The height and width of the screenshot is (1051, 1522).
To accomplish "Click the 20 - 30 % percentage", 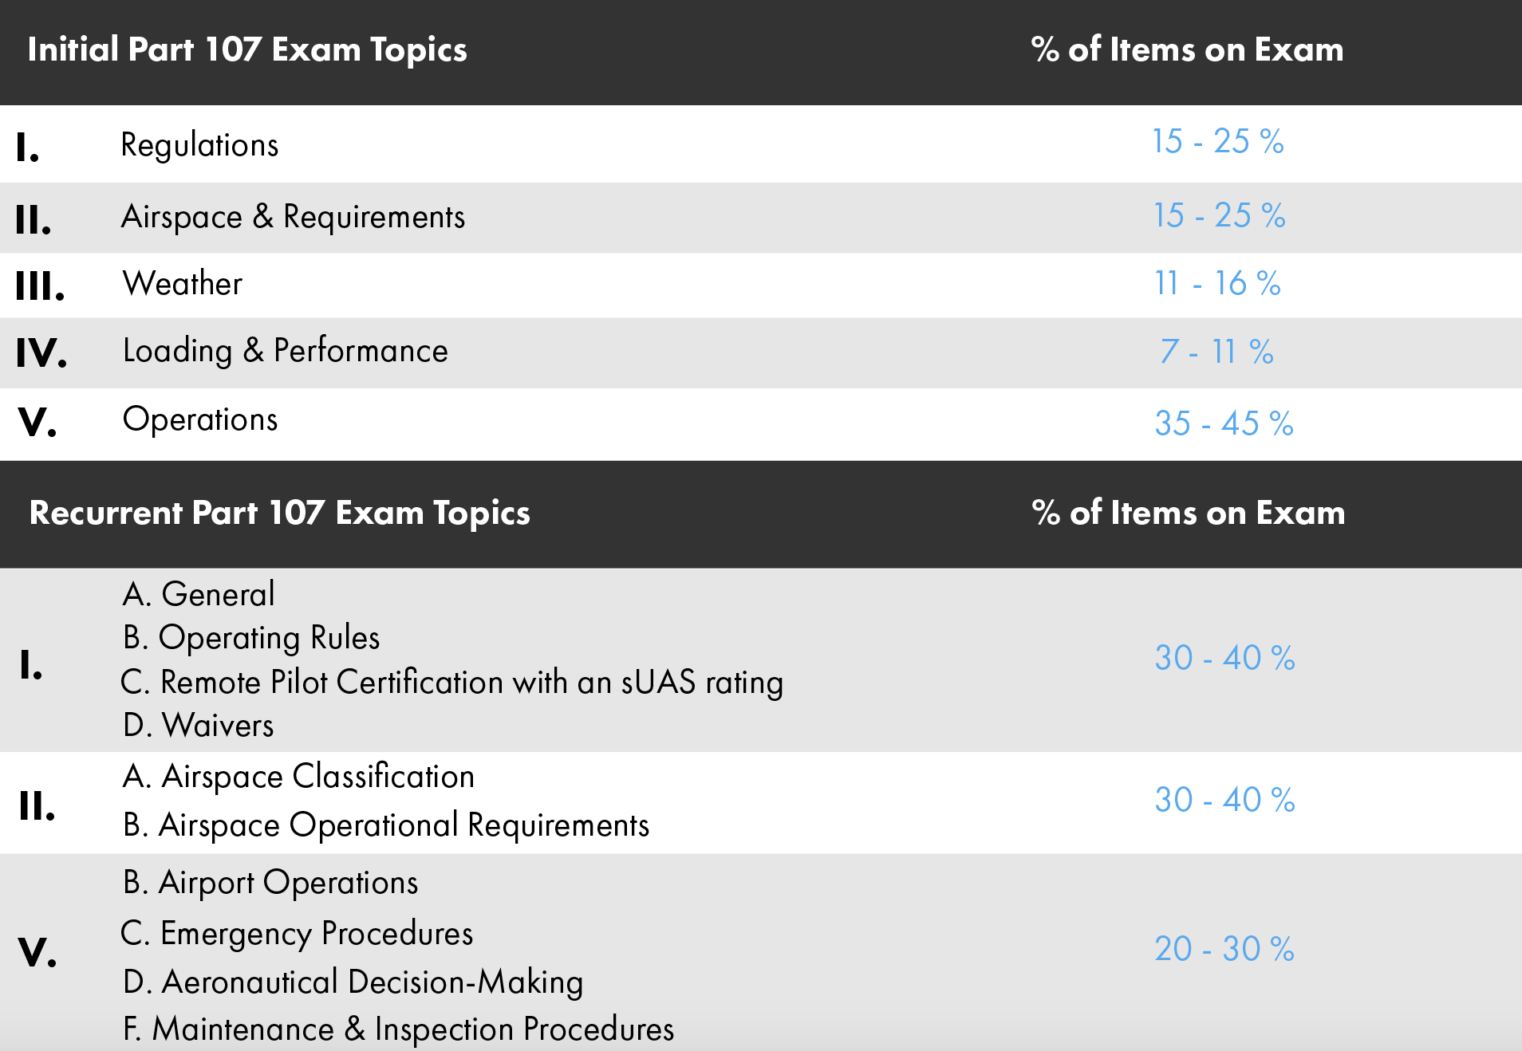I will pyautogui.click(x=1224, y=949).
